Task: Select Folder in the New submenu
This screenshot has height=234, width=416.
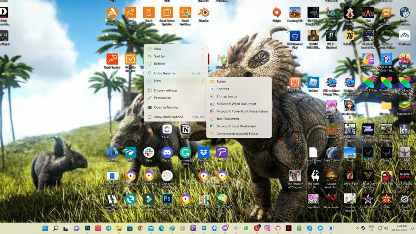Action: pos(221,82)
